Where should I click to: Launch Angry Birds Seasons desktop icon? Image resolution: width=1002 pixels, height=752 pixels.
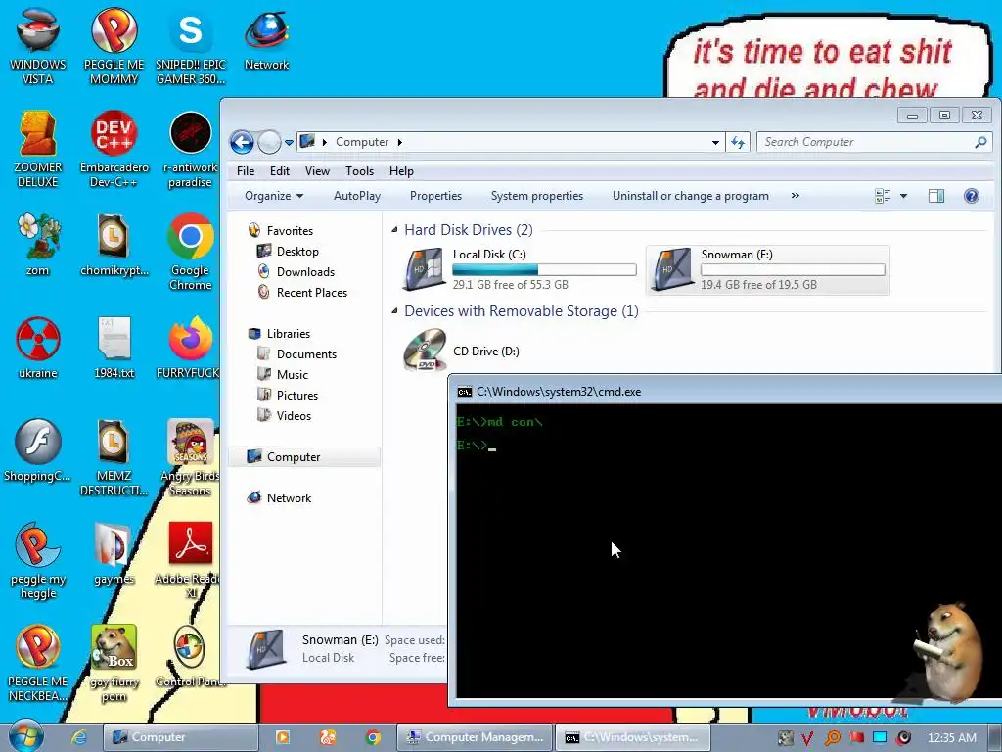pos(191,458)
